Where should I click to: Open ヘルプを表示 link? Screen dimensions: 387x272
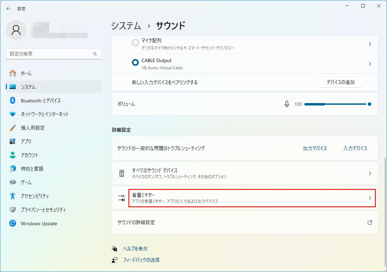(x=135, y=248)
